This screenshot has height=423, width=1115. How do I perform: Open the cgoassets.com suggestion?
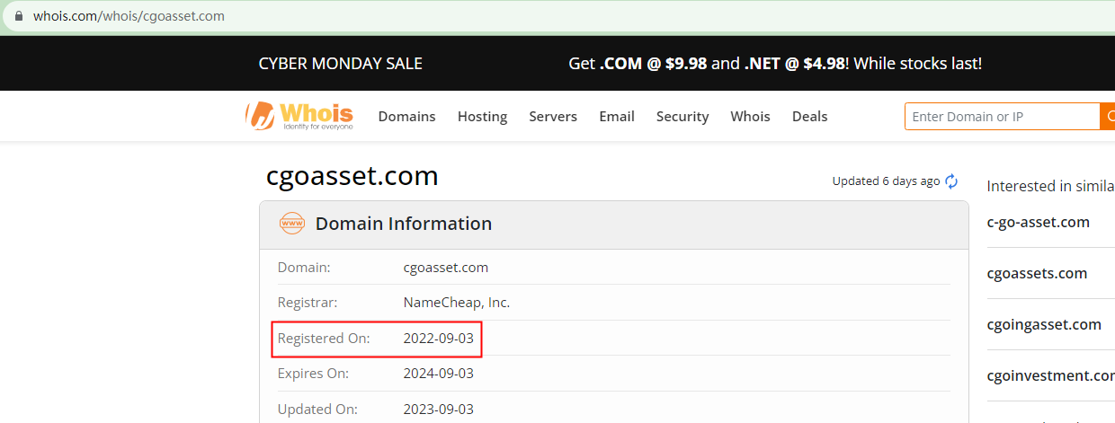click(x=1037, y=273)
